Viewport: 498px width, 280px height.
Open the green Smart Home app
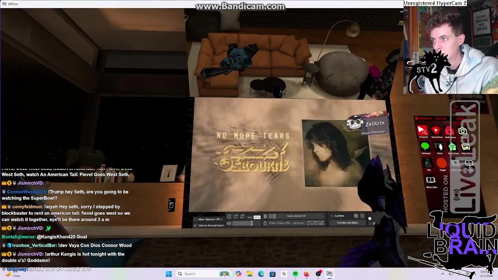[452, 147]
